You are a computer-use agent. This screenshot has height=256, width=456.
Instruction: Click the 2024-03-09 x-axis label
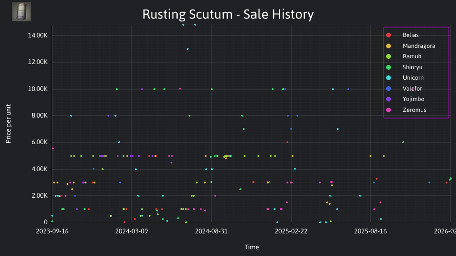coord(132,231)
